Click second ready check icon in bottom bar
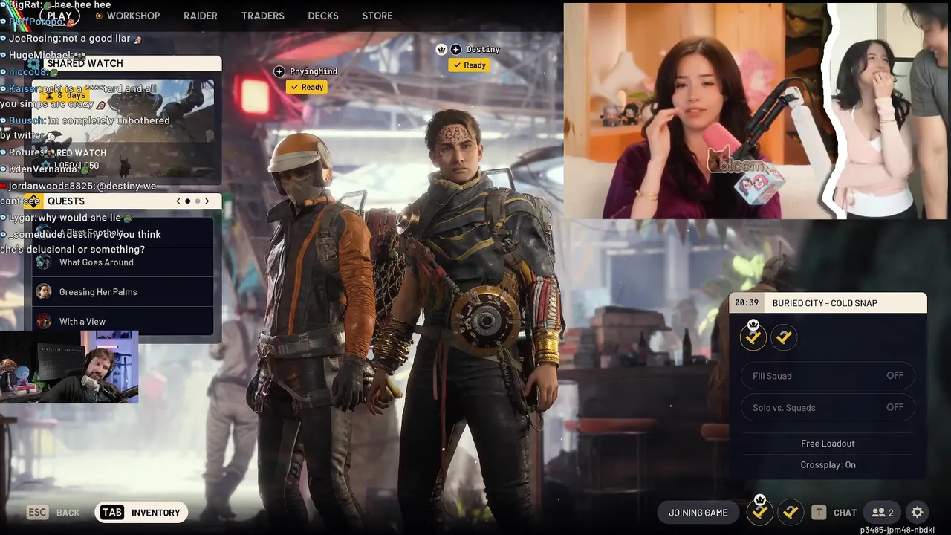 pyautogui.click(x=791, y=512)
